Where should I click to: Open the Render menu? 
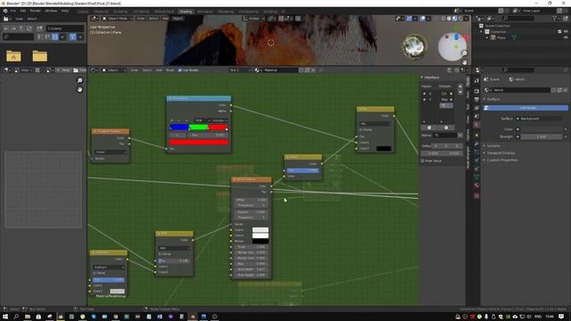coord(35,11)
